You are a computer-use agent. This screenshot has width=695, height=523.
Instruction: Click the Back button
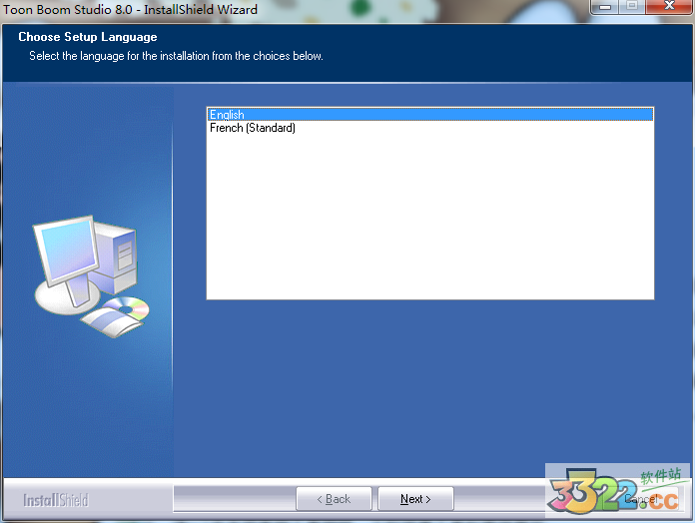(x=334, y=499)
